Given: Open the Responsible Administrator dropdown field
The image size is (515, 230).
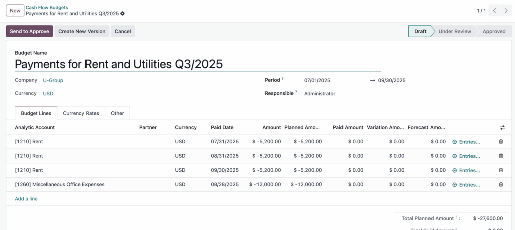Looking at the screenshot, I should tap(320, 94).
